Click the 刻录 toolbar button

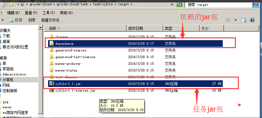(32, 20)
